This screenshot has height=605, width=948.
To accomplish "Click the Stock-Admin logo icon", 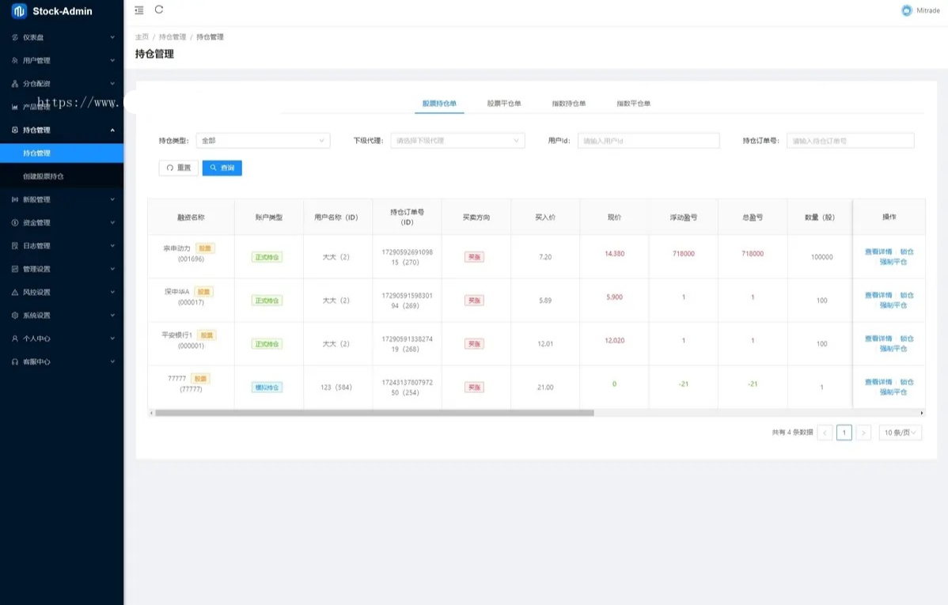I will point(19,11).
